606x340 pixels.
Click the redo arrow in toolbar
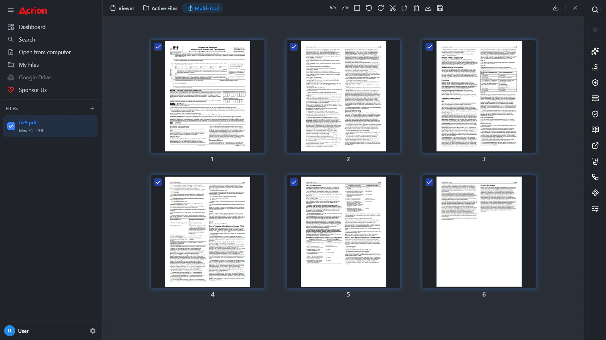coord(345,8)
